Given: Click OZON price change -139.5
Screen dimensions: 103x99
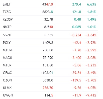Looking at the screenshot, I should tap(76, 80).
